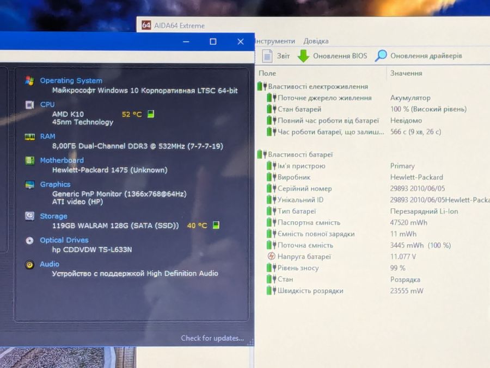The image size is (490, 368).
Task: Click the Graphics monitor icon in Speccy
Action: pyautogui.click(x=30, y=184)
